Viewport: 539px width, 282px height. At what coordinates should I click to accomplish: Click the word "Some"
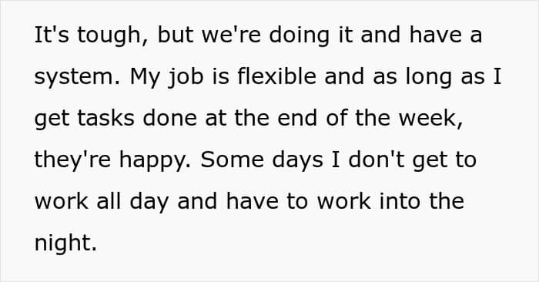pos(232,159)
